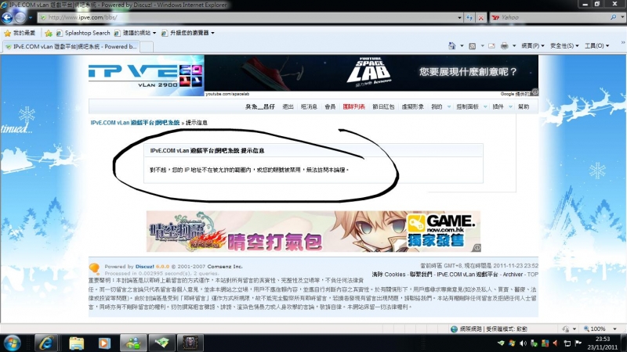The width and height of the screenshot is (627, 352).
Task: Open the 幫助 help link
Action: coord(524,106)
